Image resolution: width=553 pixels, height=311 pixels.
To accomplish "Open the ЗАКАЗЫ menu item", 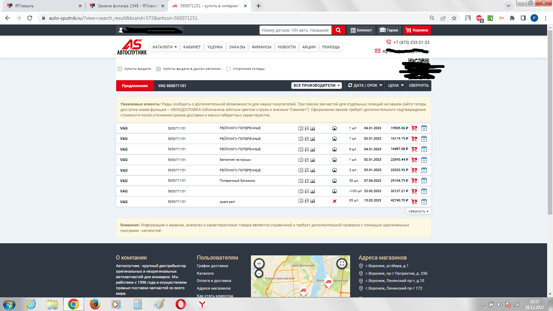I will (237, 47).
